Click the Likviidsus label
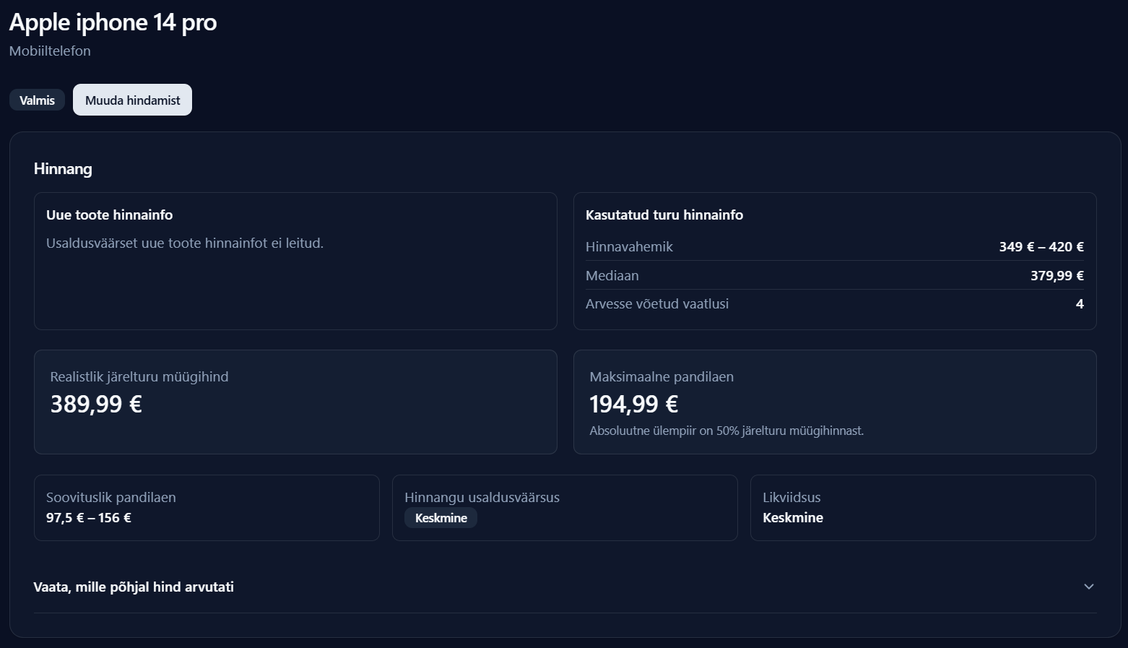This screenshot has height=648, width=1128. pos(791,498)
